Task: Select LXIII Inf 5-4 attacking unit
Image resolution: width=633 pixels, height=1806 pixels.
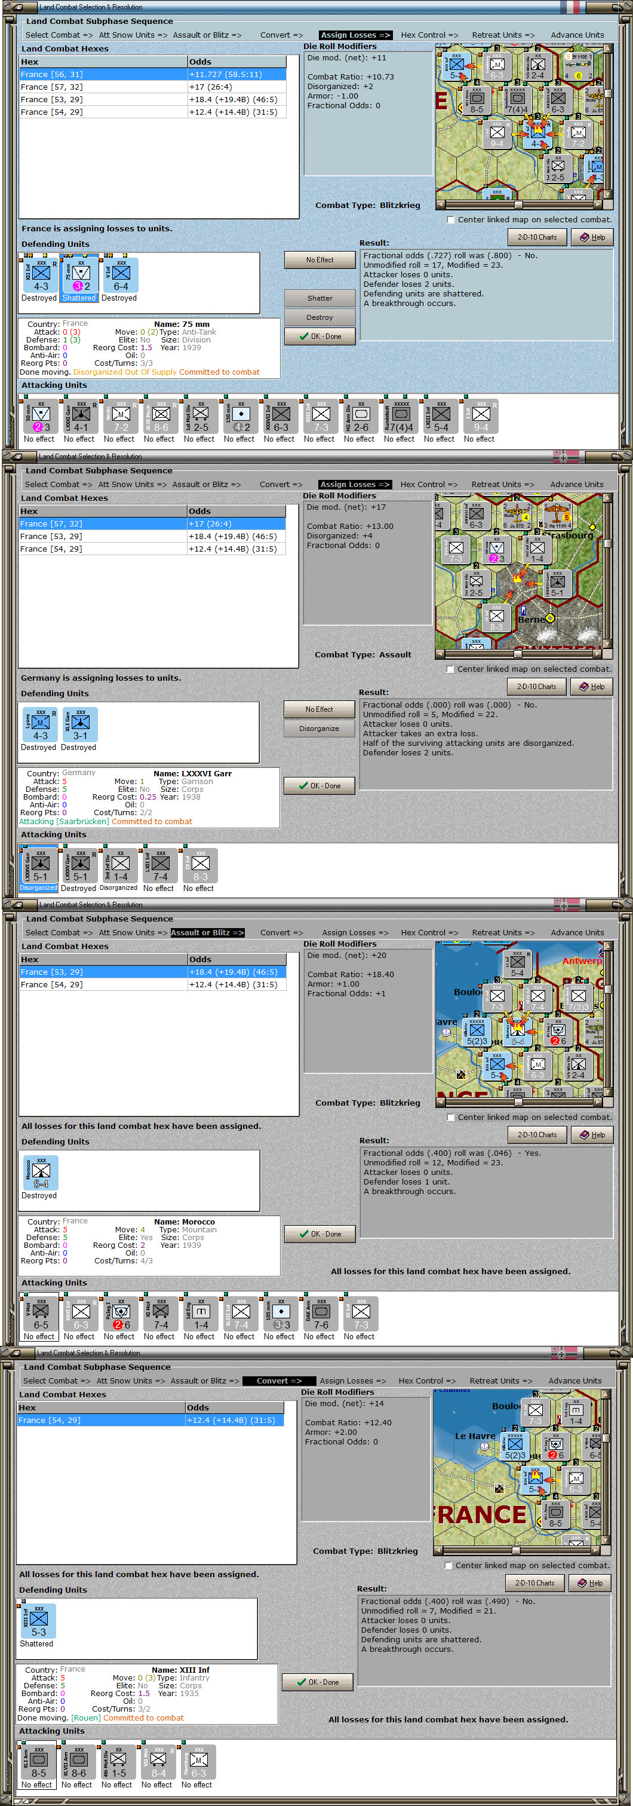Action: [x=441, y=417]
